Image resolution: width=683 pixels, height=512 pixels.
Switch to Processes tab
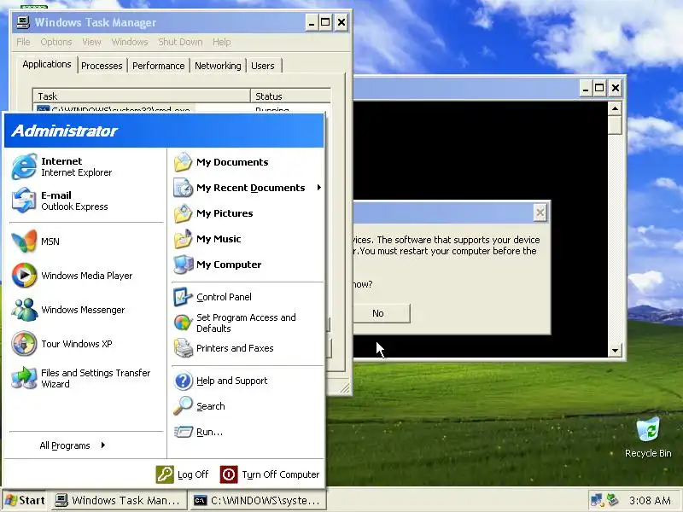pos(102,66)
